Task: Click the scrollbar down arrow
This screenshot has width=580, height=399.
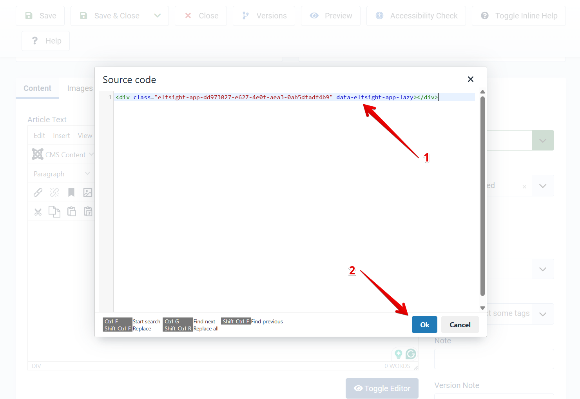Action: coord(482,308)
